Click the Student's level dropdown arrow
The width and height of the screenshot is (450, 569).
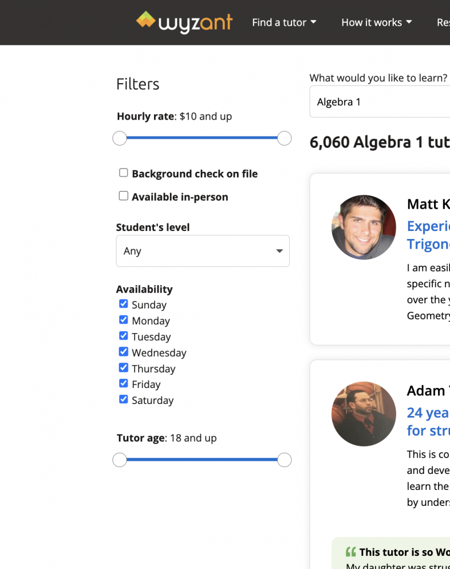[x=279, y=251]
